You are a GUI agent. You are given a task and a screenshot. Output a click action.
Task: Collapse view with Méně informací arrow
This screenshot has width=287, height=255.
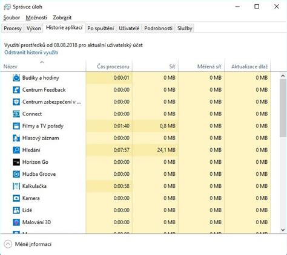tap(8, 244)
